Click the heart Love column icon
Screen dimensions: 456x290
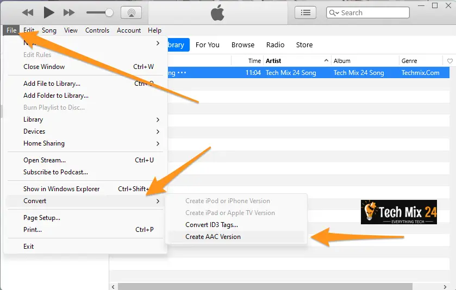[x=449, y=61]
